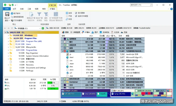Click 按此扩展名筛选 funnel icon
Image resolution: width=176 pixels, height=106 pixels.
pos(39,14)
